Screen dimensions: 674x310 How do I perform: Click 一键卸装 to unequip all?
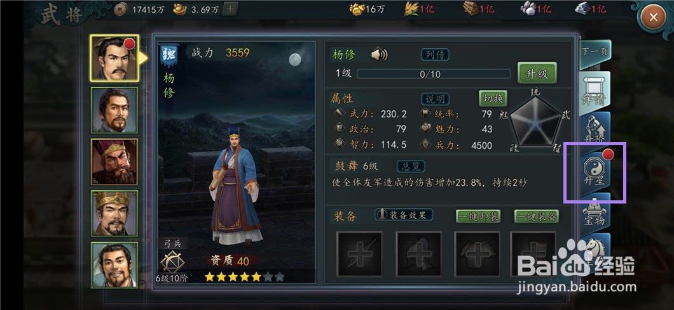tap(478, 216)
